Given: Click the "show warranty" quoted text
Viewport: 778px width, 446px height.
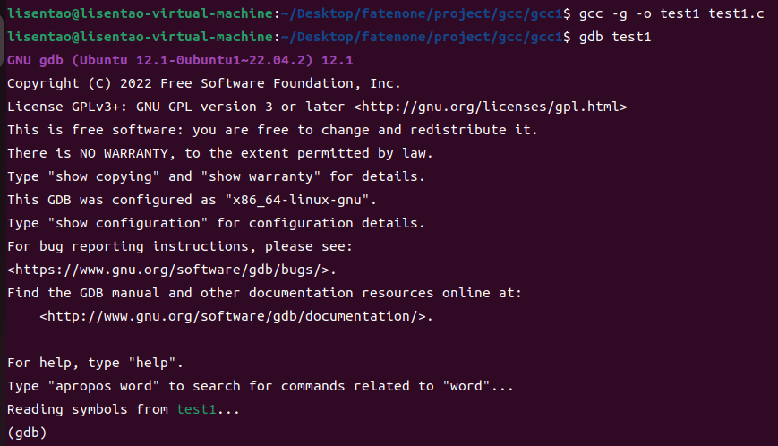Looking at the screenshot, I should 261,176.
